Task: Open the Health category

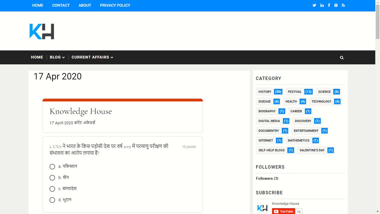Action: click(x=295, y=101)
